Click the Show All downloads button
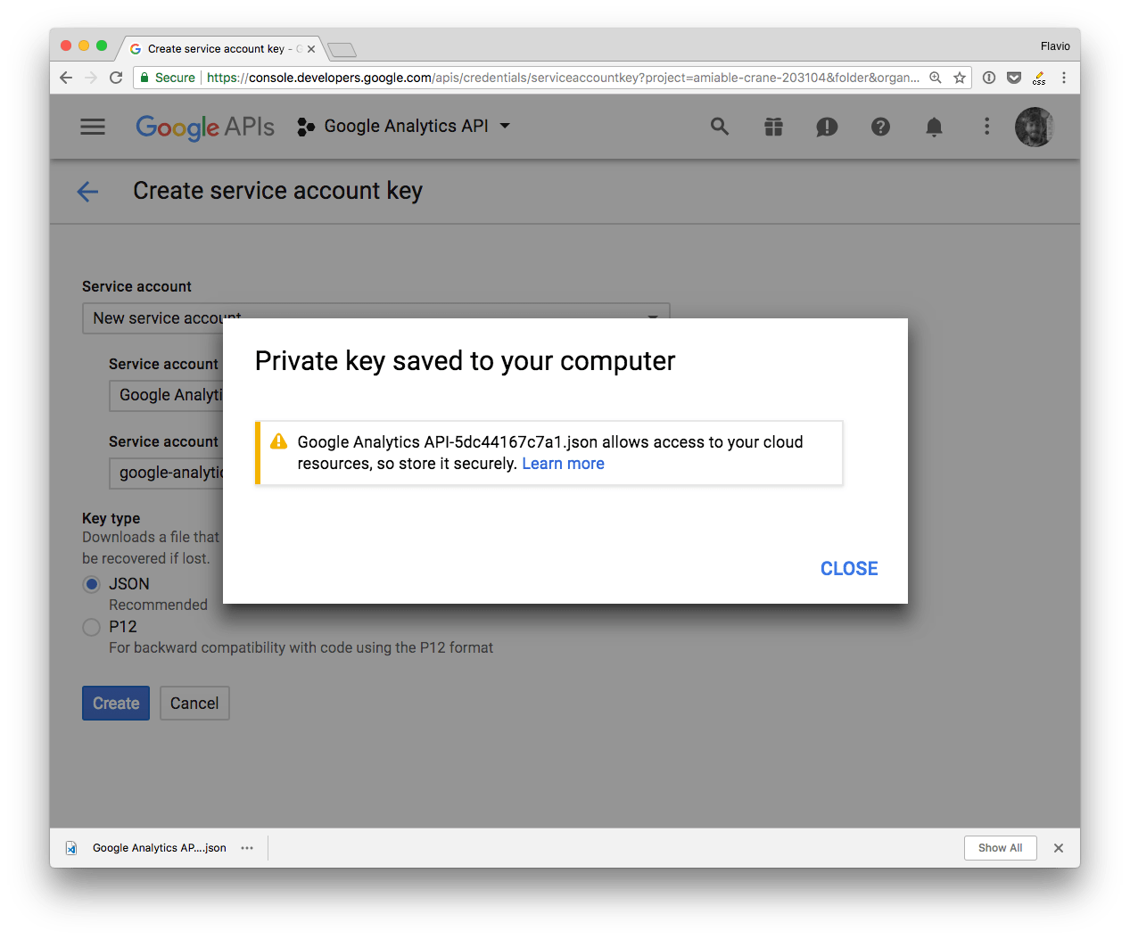The height and width of the screenshot is (939, 1130). pyautogui.click(x=1000, y=848)
